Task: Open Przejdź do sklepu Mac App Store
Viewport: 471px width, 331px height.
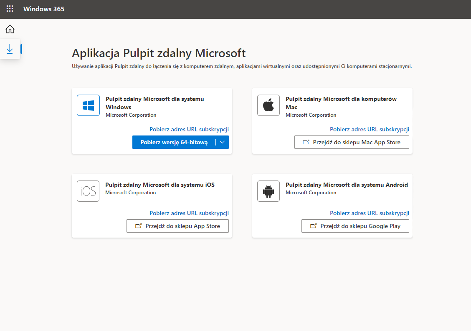Action: point(352,142)
